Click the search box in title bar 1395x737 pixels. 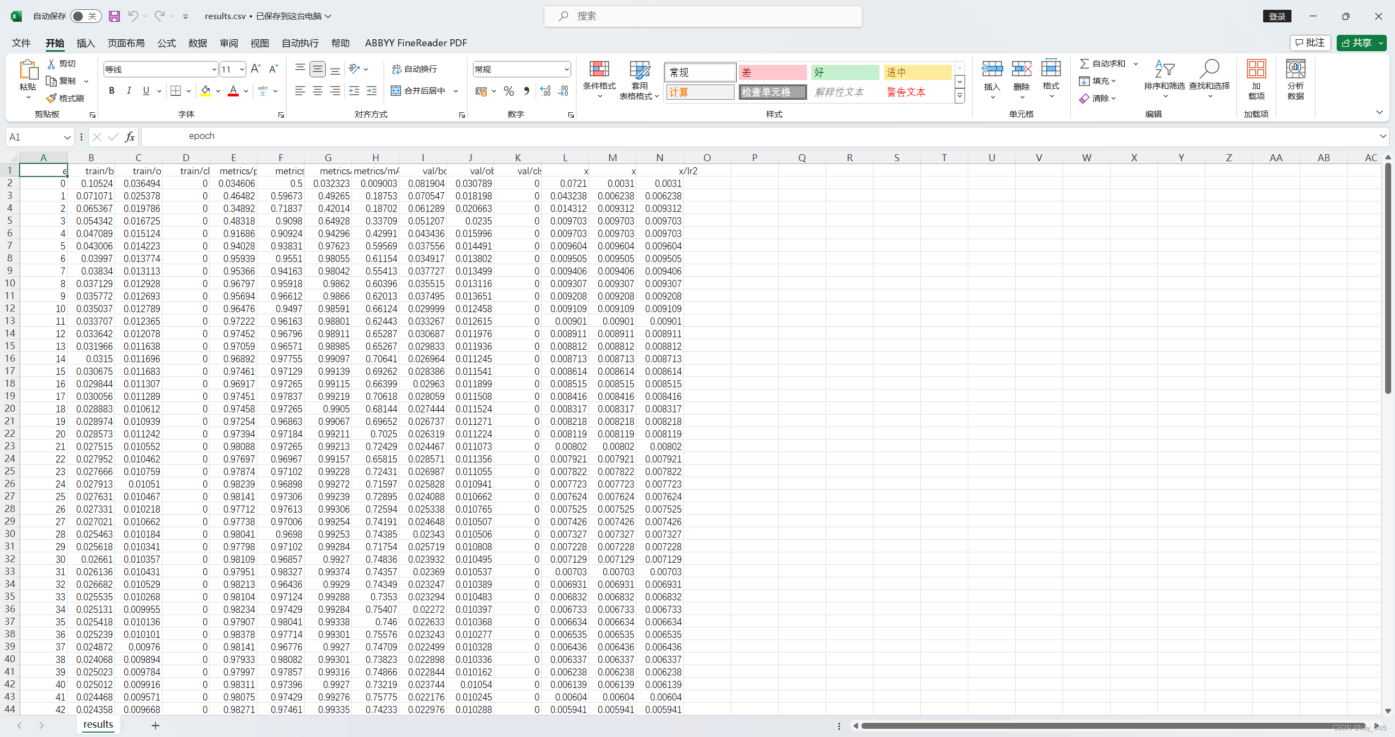click(x=703, y=16)
